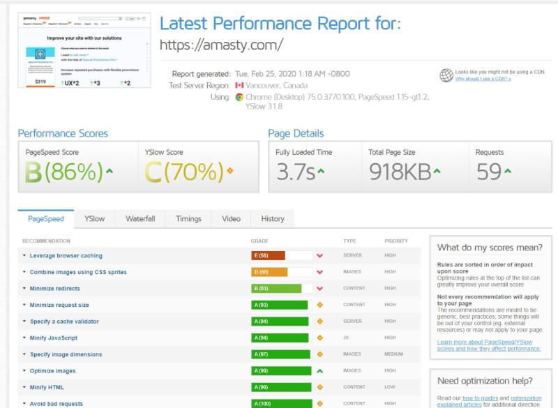Image resolution: width=558 pixels, height=408 pixels.
Task: Switch to the YSlow tab
Action: coord(94,219)
